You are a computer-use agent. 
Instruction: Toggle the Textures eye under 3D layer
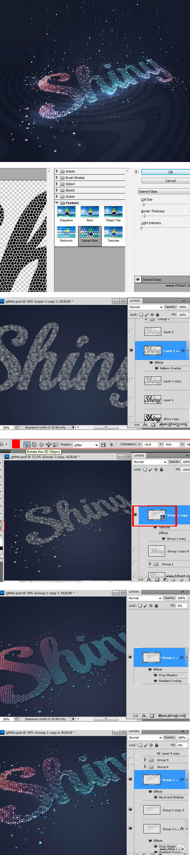(155, 527)
